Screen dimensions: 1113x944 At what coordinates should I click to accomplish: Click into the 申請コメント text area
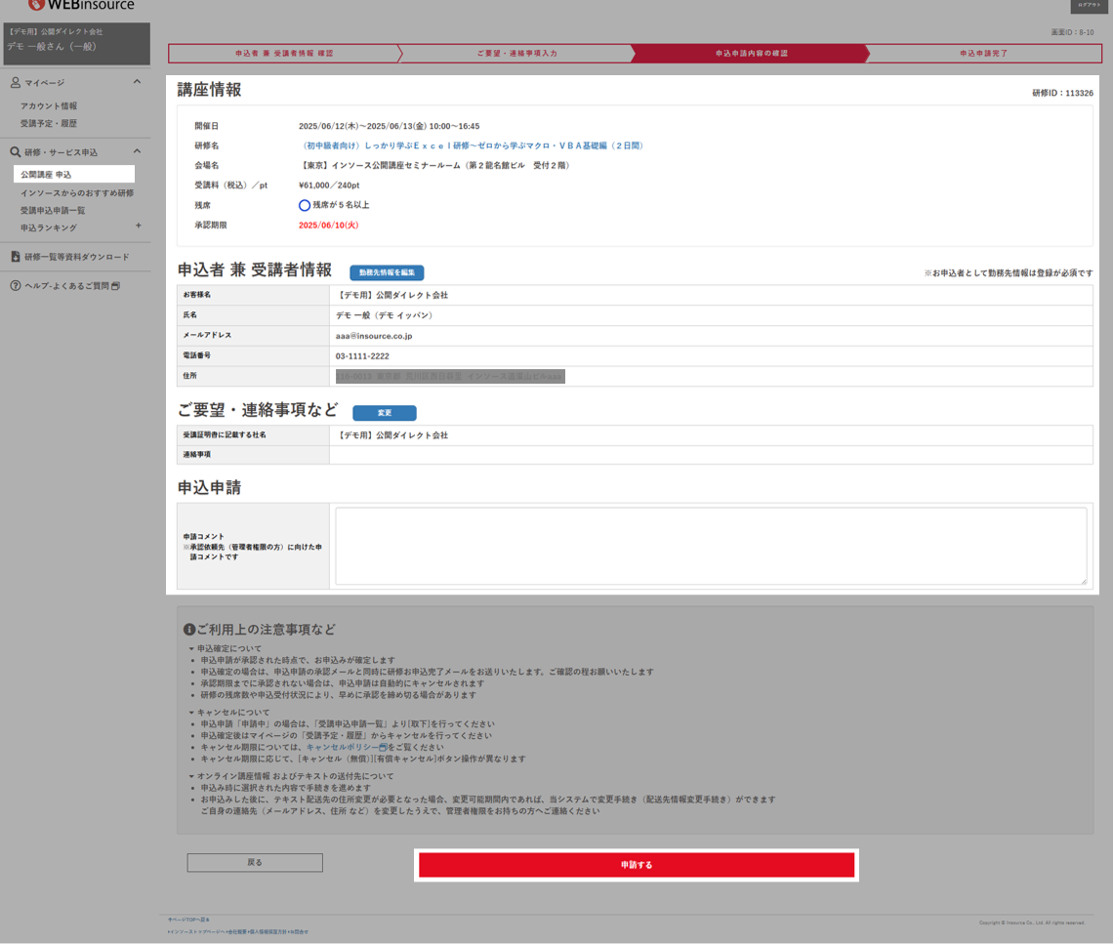711,547
